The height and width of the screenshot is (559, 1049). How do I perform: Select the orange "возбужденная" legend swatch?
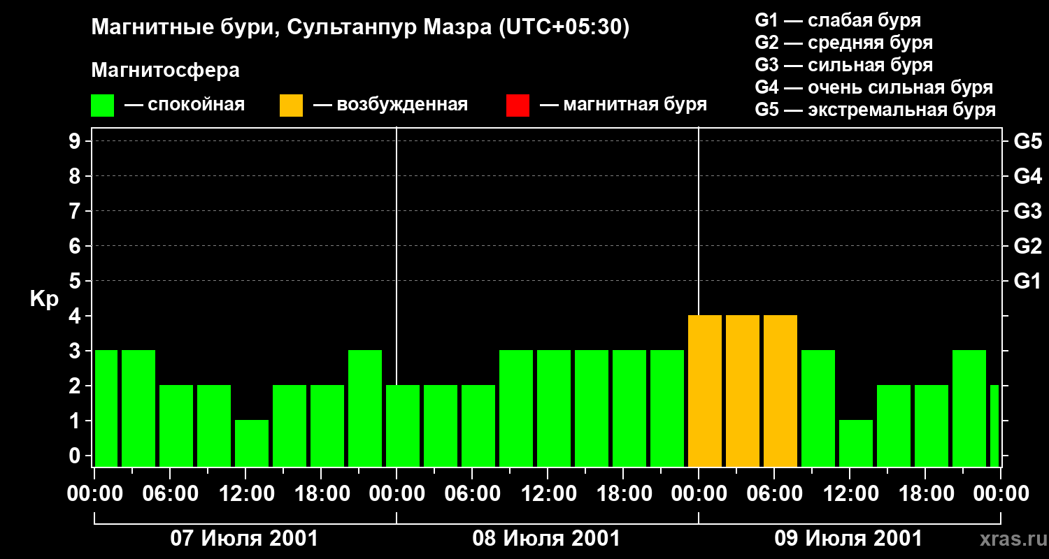[x=291, y=106]
